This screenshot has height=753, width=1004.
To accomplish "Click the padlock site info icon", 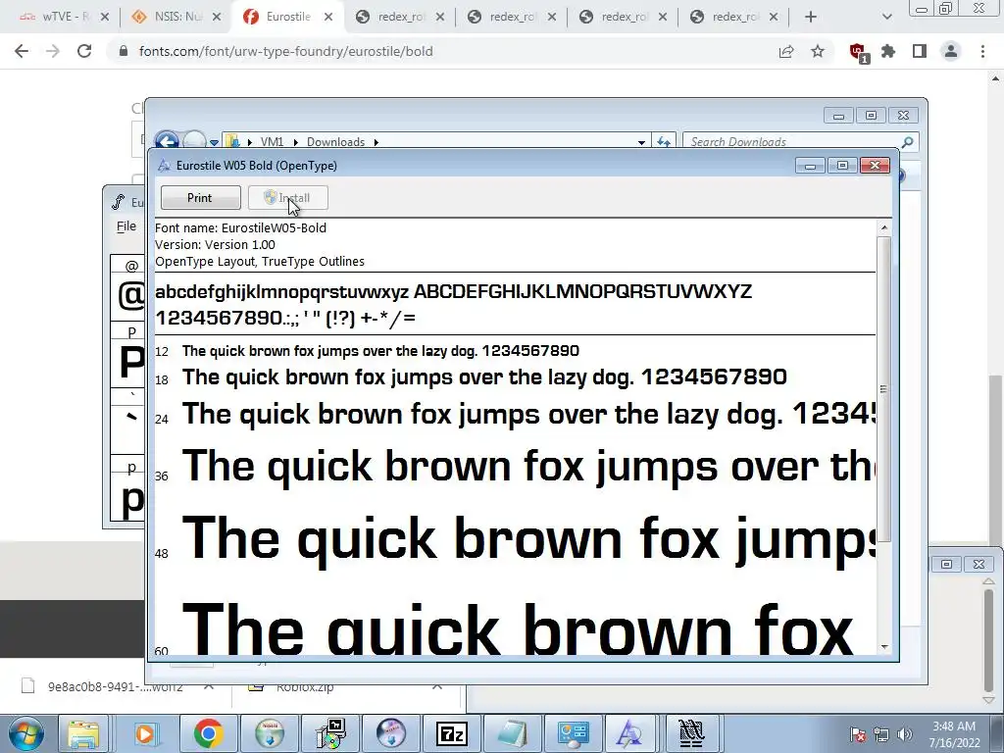I will [124, 51].
